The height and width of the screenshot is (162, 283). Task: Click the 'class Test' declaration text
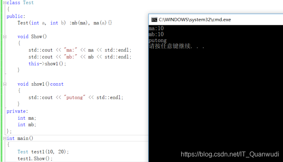point(20,3)
